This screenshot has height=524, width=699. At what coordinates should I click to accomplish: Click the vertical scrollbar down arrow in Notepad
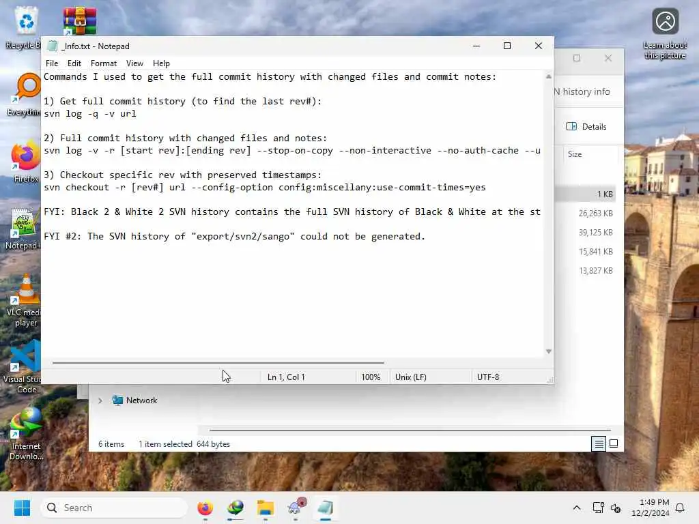pyautogui.click(x=549, y=351)
